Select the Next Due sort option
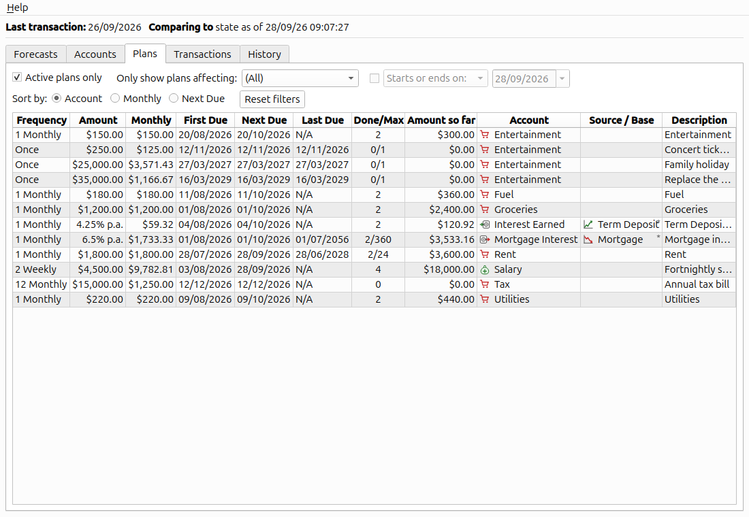749x517 pixels. pyautogui.click(x=174, y=98)
